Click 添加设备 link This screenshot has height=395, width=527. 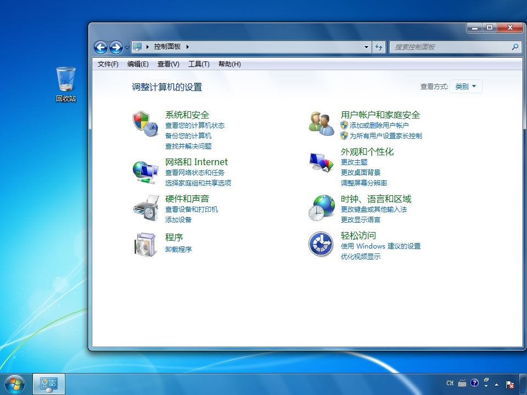(x=178, y=219)
